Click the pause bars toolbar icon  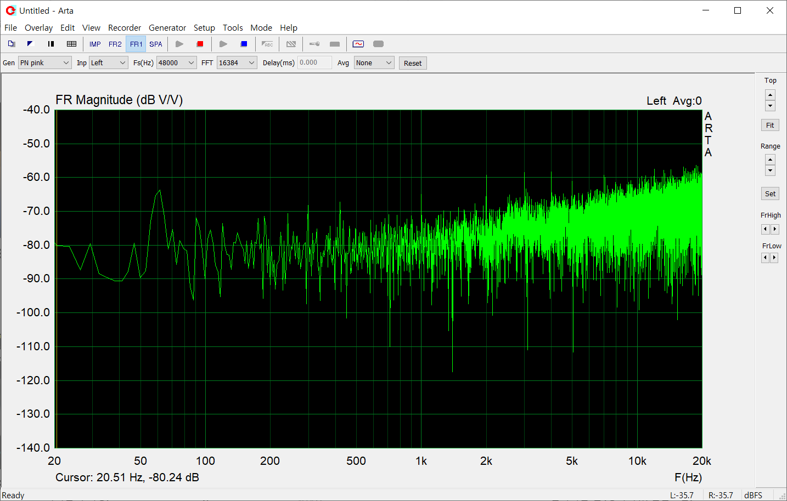click(x=51, y=44)
